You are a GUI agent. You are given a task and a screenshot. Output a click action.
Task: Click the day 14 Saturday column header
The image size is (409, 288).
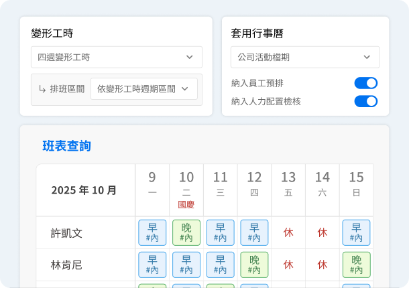point(323,184)
